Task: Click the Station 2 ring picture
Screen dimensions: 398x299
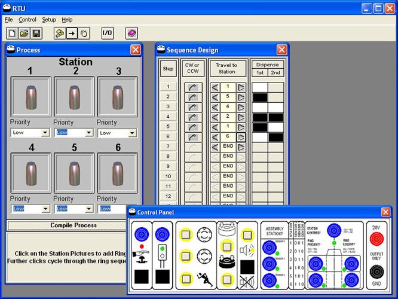Action: click(75, 96)
